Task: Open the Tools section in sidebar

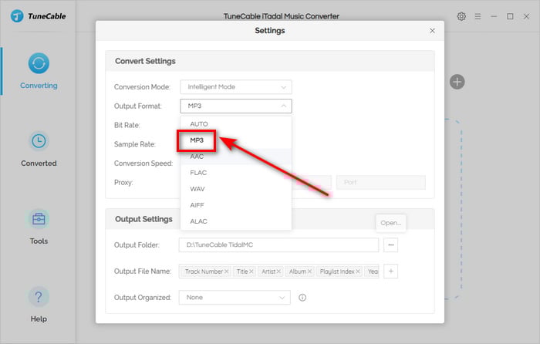Action: 39,227
